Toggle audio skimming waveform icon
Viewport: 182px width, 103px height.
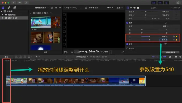pyautogui.click(x=157, y=57)
